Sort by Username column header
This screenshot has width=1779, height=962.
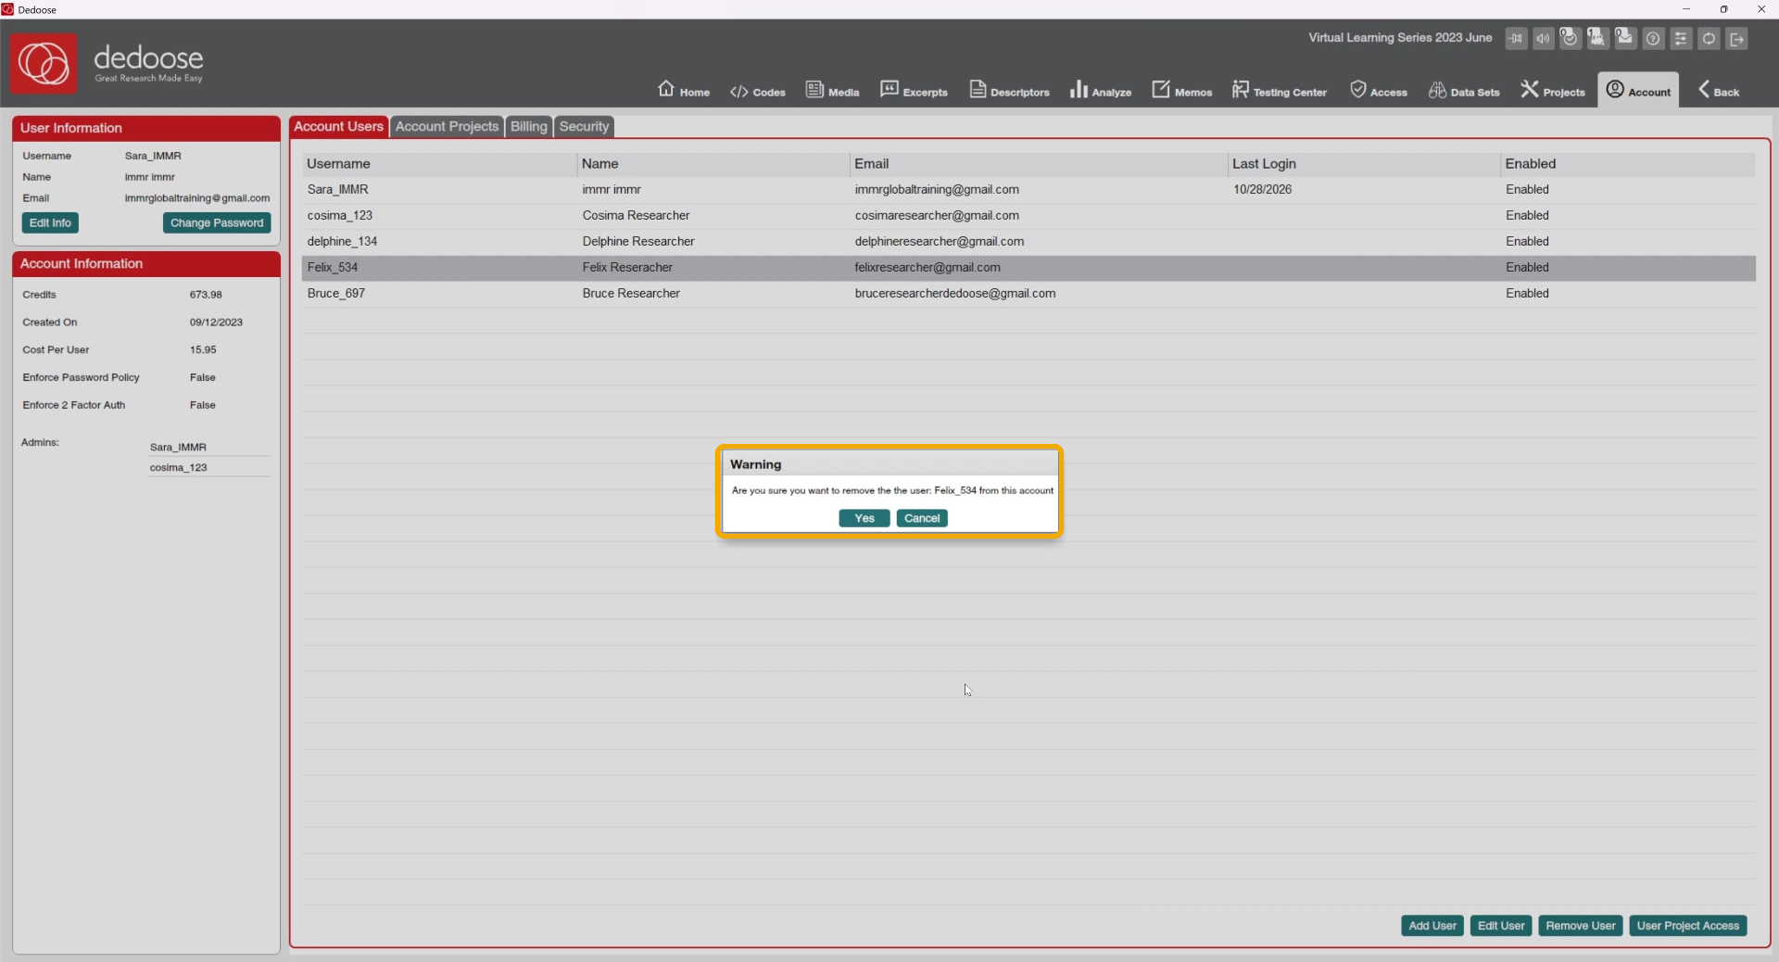[x=439, y=164]
